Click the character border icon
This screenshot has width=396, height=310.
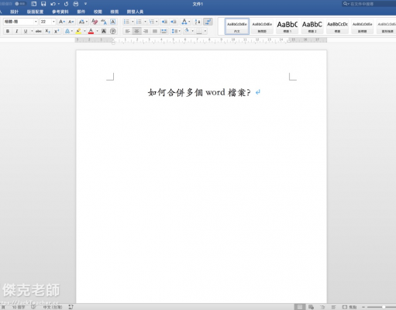[x=113, y=22]
